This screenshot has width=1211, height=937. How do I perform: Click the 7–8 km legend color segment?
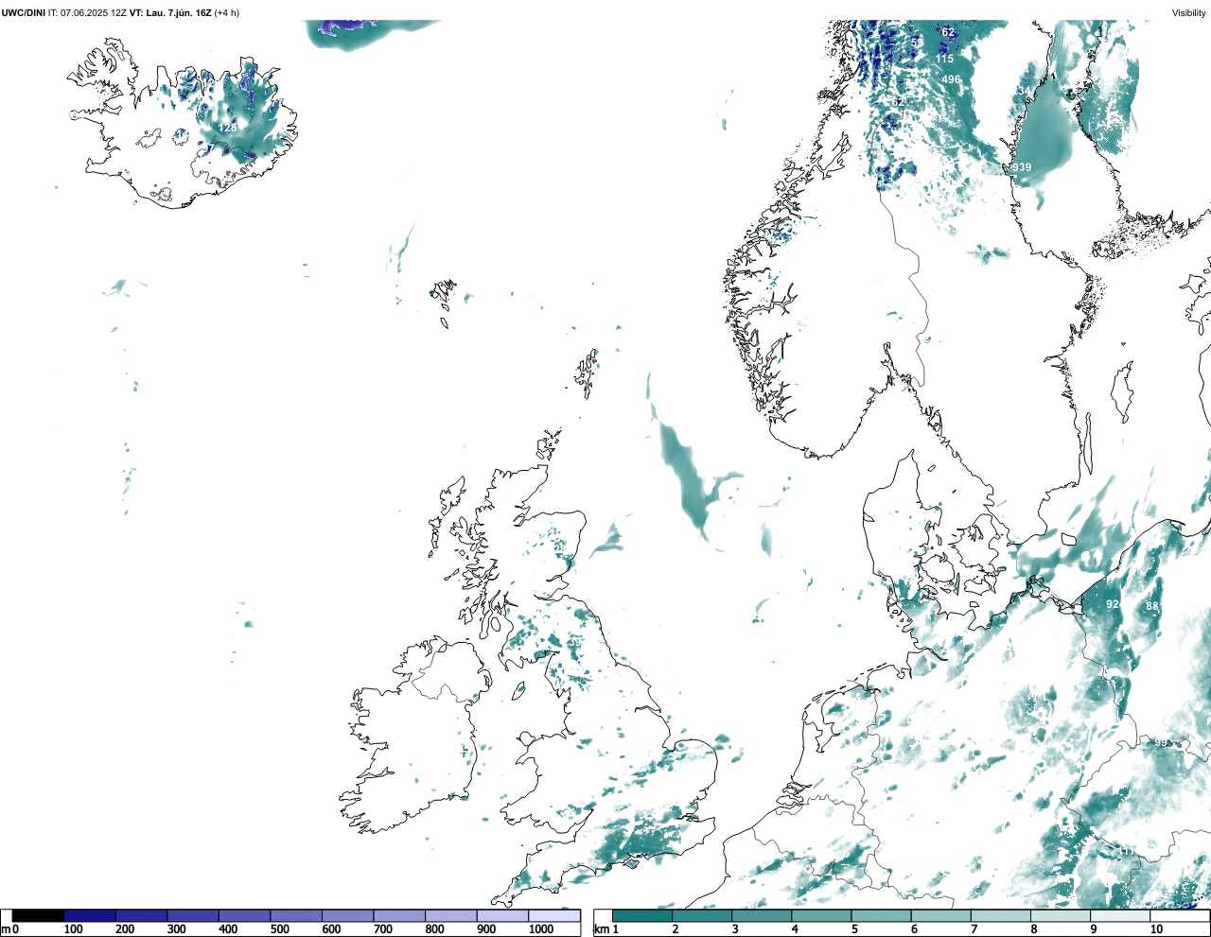(1000, 915)
